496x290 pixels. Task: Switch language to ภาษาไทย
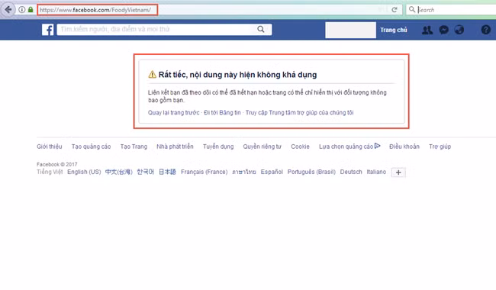pyautogui.click(x=244, y=172)
